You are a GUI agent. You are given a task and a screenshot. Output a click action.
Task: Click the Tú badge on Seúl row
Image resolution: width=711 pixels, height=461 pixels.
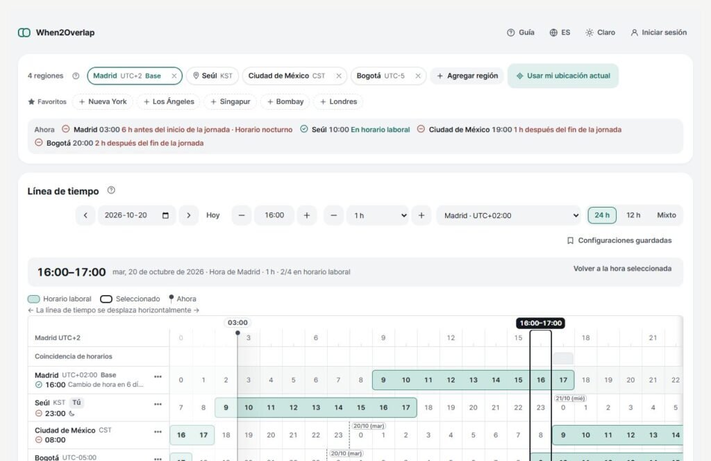(x=76, y=403)
